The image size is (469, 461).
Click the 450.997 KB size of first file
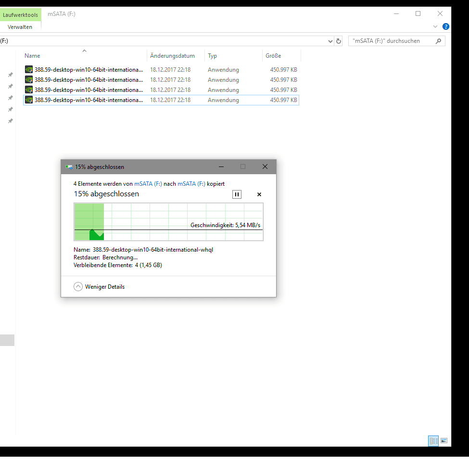click(x=283, y=70)
